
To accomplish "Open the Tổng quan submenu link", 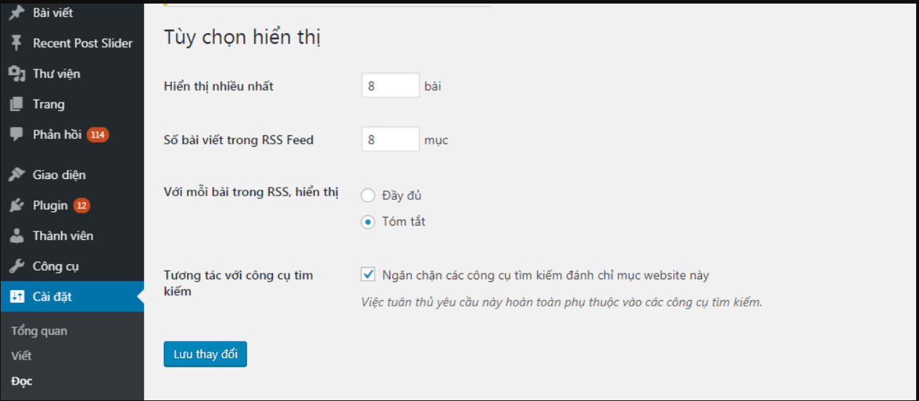I will [x=39, y=331].
